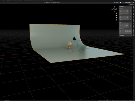
Task: Open the Geometry Nodes workspace tab
Action: tap(44, 1)
